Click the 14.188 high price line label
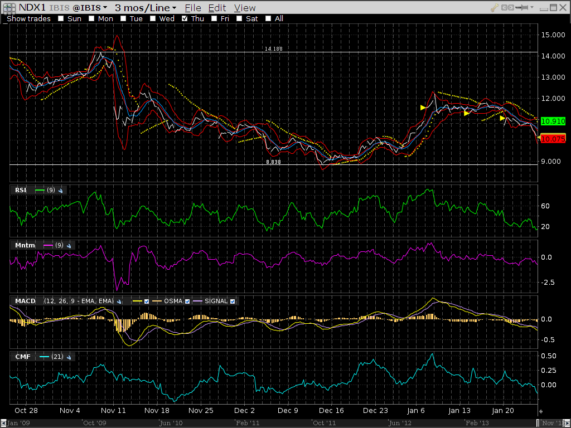Viewport: 571px width, 428px height. [x=273, y=49]
